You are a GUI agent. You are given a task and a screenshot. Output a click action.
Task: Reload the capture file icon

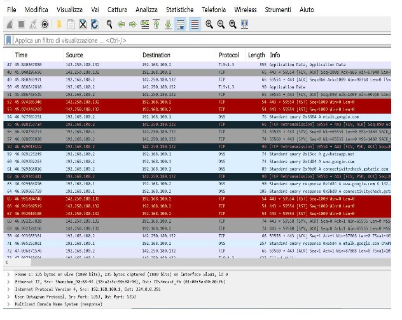[95, 24]
